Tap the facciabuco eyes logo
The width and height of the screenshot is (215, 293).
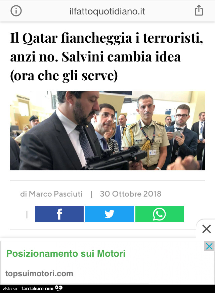59,288
